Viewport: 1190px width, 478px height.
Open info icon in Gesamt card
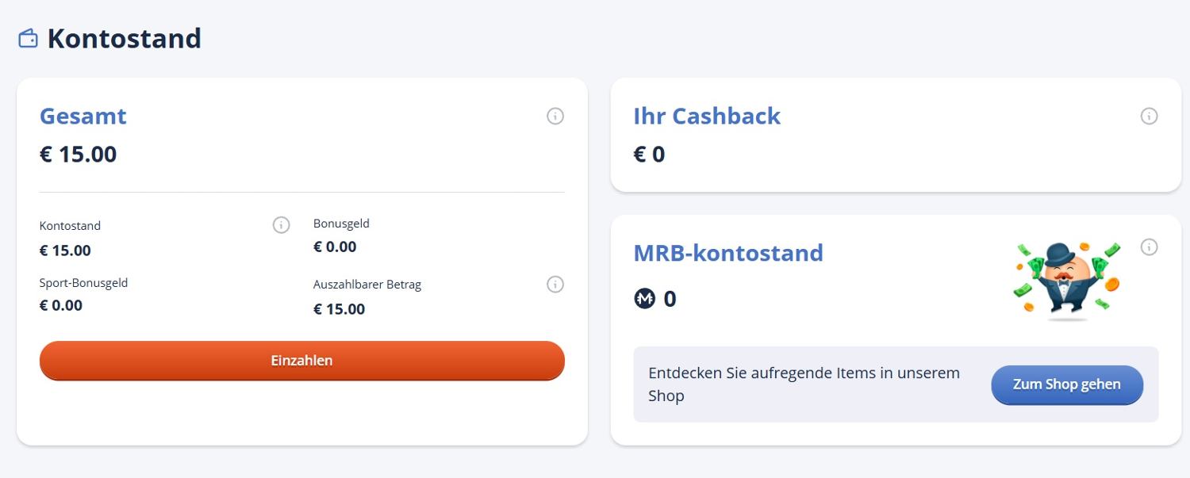555,117
